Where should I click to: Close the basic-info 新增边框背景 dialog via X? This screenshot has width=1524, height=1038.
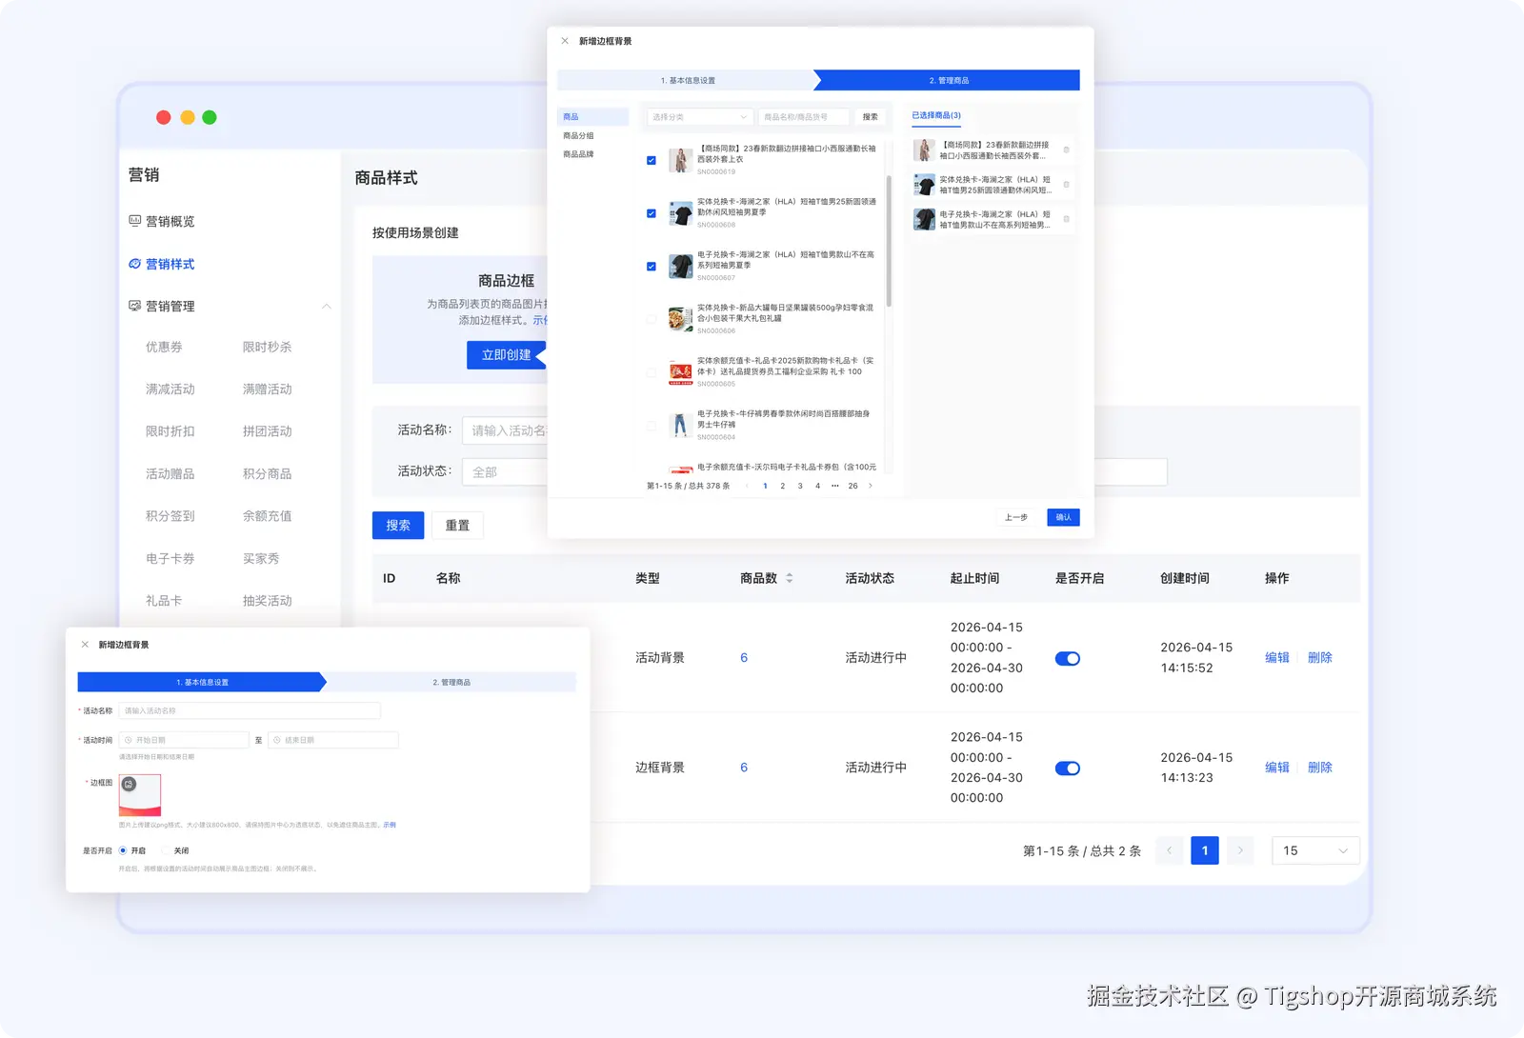click(85, 645)
